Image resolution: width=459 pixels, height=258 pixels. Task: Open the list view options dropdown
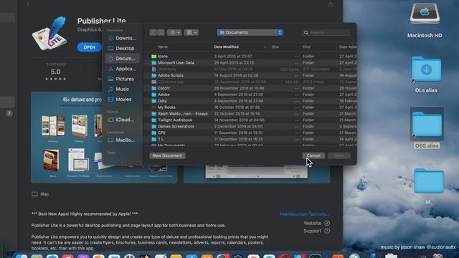pyautogui.click(x=174, y=32)
